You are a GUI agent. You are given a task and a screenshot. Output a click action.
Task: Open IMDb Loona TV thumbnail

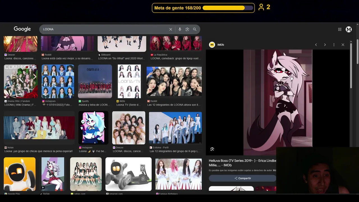coord(129,81)
